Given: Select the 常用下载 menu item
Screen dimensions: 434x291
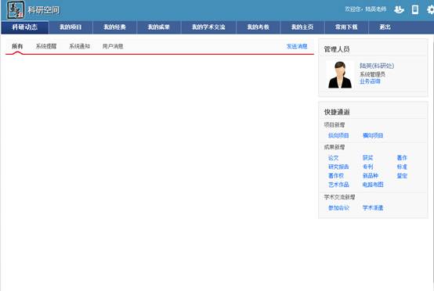Looking at the screenshot, I should click(x=346, y=27).
